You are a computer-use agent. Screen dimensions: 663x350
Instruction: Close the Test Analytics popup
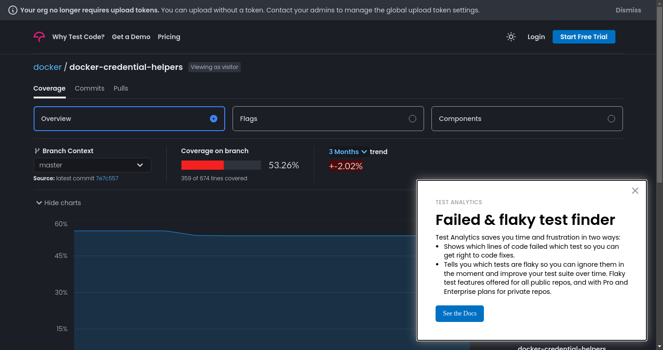point(635,190)
